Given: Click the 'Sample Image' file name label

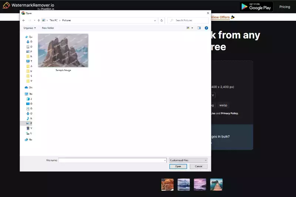Looking at the screenshot, I should [x=63, y=70].
